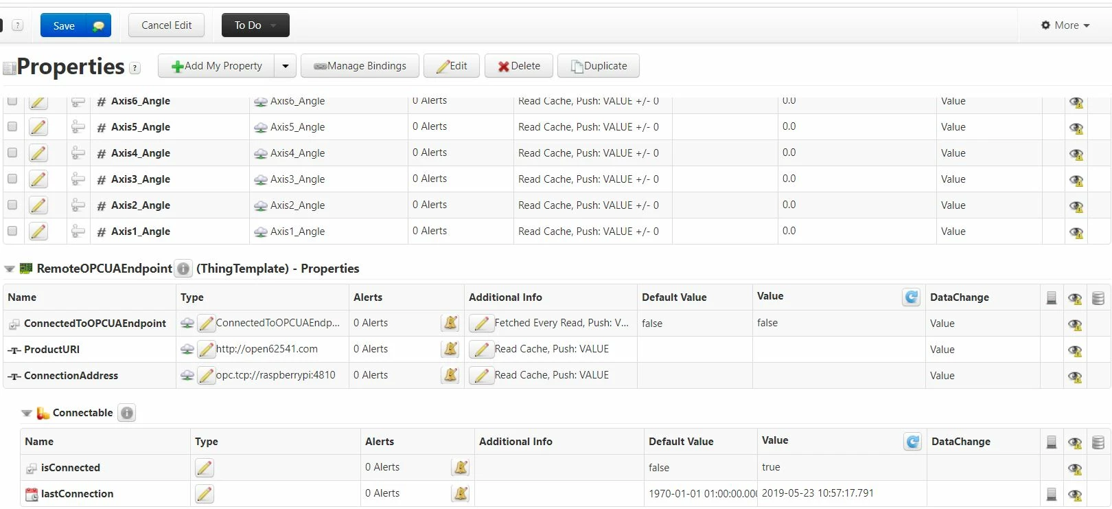The width and height of the screenshot is (1112, 509).
Task: Click the ProductURI property name
Action: 51,350
